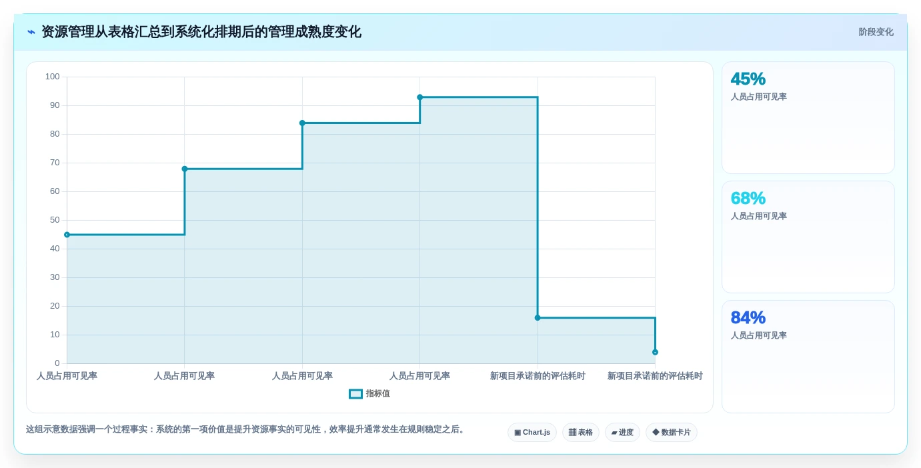This screenshot has width=921, height=468.
Task: Click the chart data point at value 16
Action: [x=538, y=317]
